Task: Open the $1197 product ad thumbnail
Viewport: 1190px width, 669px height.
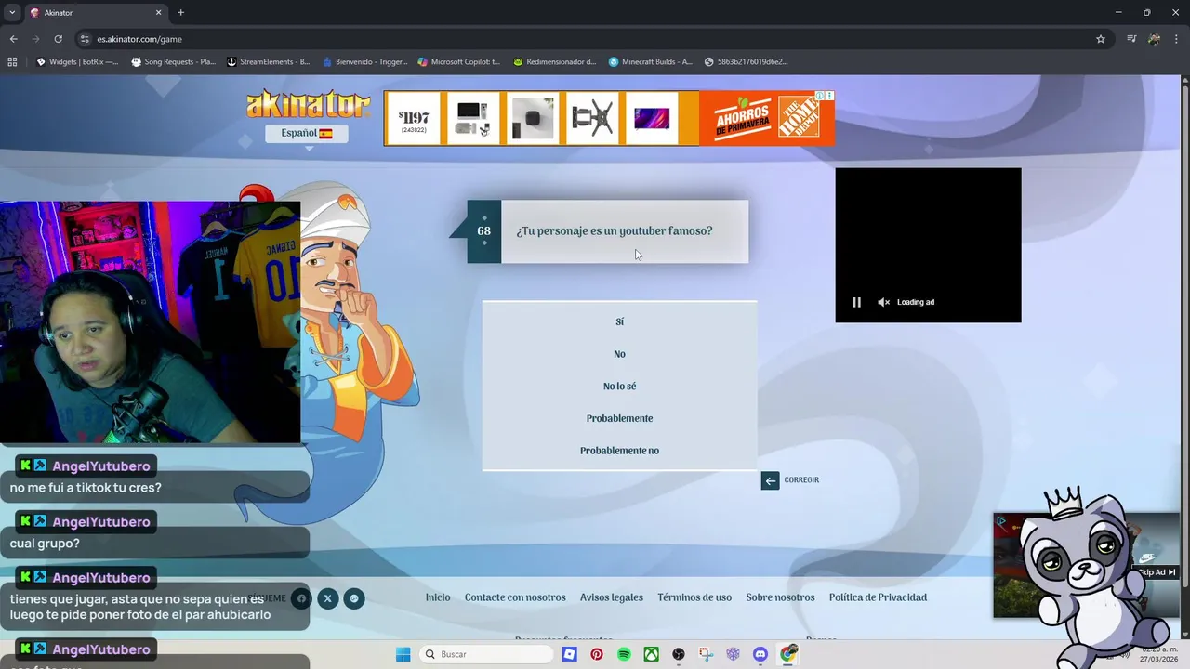Action: pos(414,119)
